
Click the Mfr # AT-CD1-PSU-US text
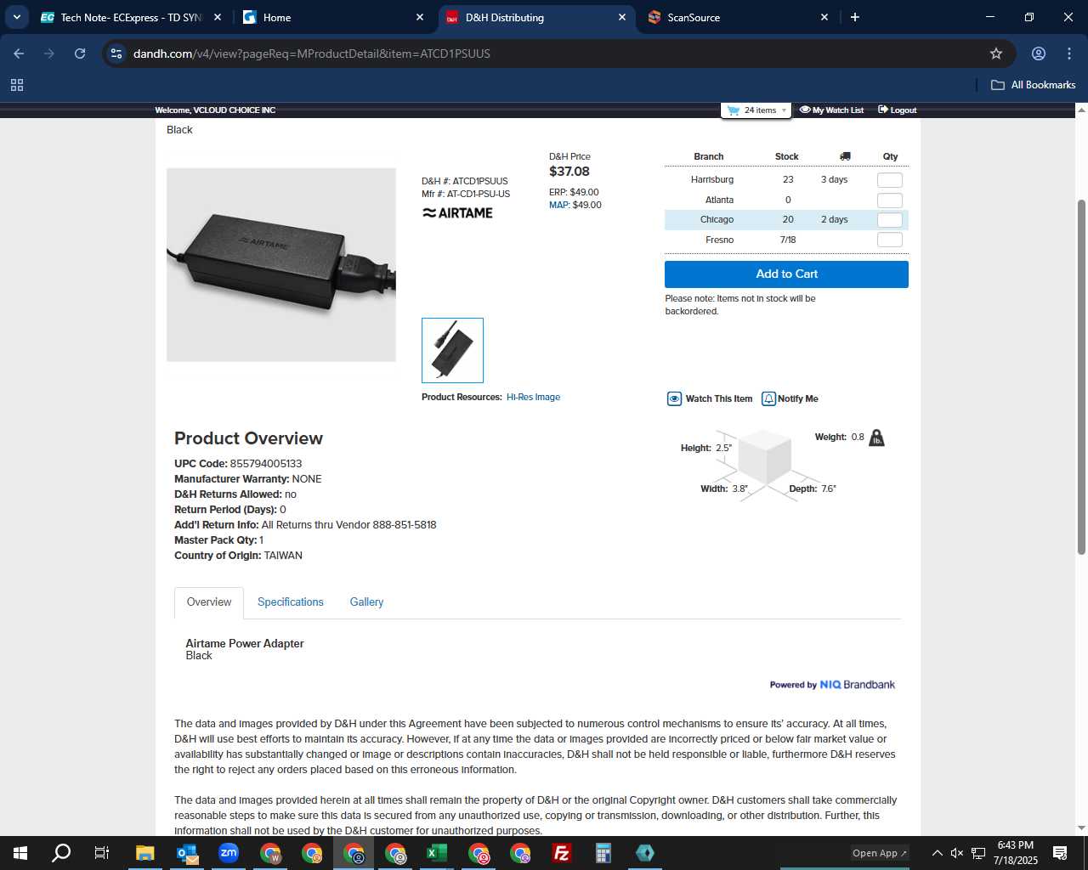[466, 194]
